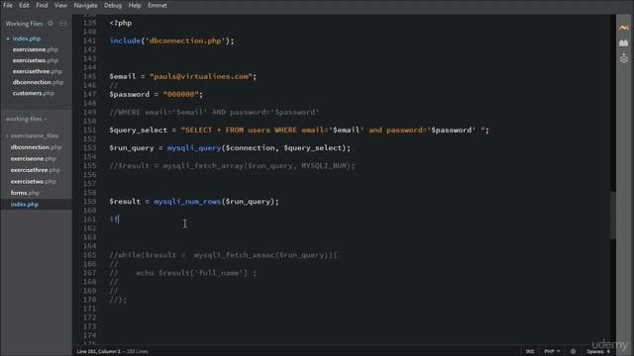Open the Edit menu

coord(24,5)
